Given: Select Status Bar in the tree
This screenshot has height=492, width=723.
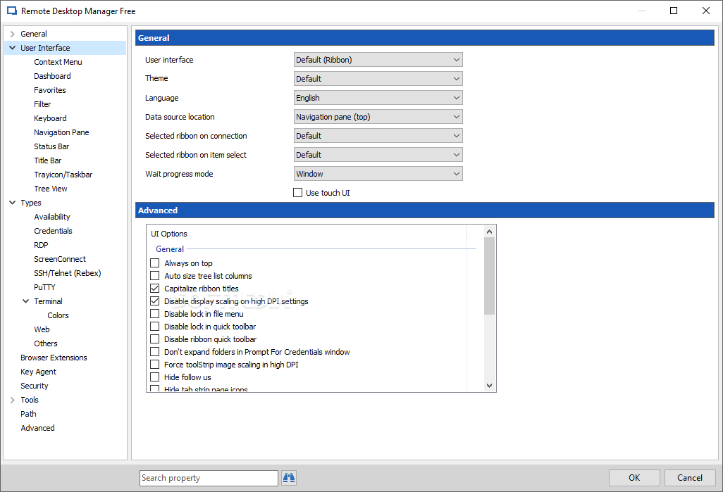Looking at the screenshot, I should (51, 146).
